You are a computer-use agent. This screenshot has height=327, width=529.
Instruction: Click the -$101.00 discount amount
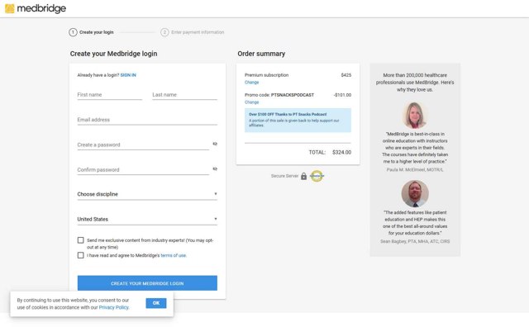tap(342, 95)
